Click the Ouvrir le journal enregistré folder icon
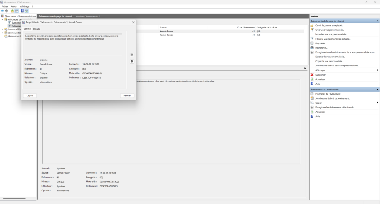 point(312,25)
